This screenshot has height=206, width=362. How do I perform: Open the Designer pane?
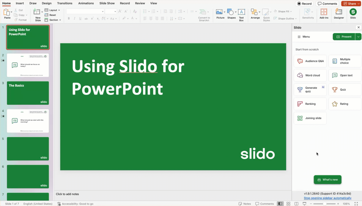339,14
